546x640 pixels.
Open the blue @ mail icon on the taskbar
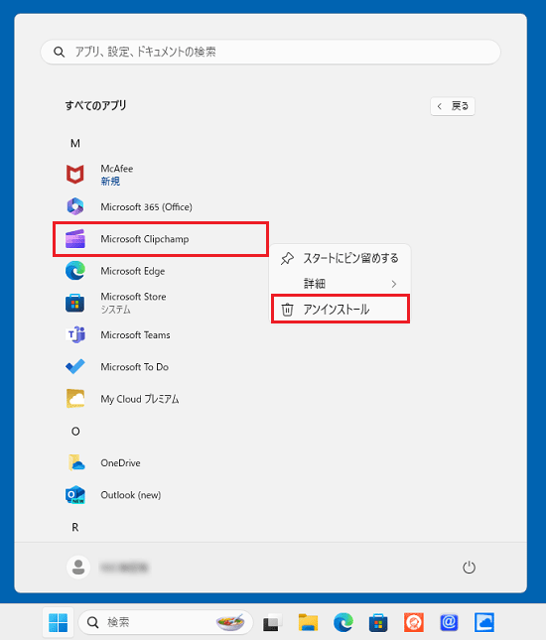point(449,622)
